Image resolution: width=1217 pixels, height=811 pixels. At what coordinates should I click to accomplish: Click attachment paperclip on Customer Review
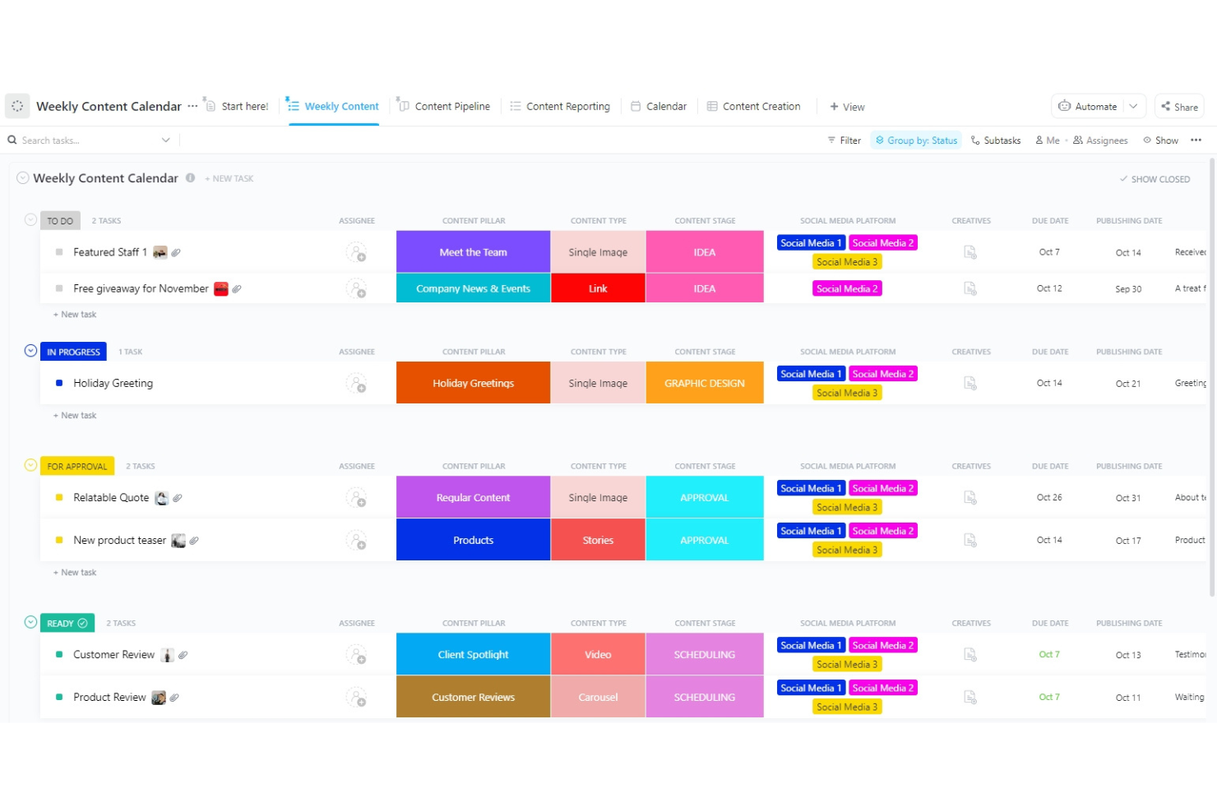click(x=183, y=655)
